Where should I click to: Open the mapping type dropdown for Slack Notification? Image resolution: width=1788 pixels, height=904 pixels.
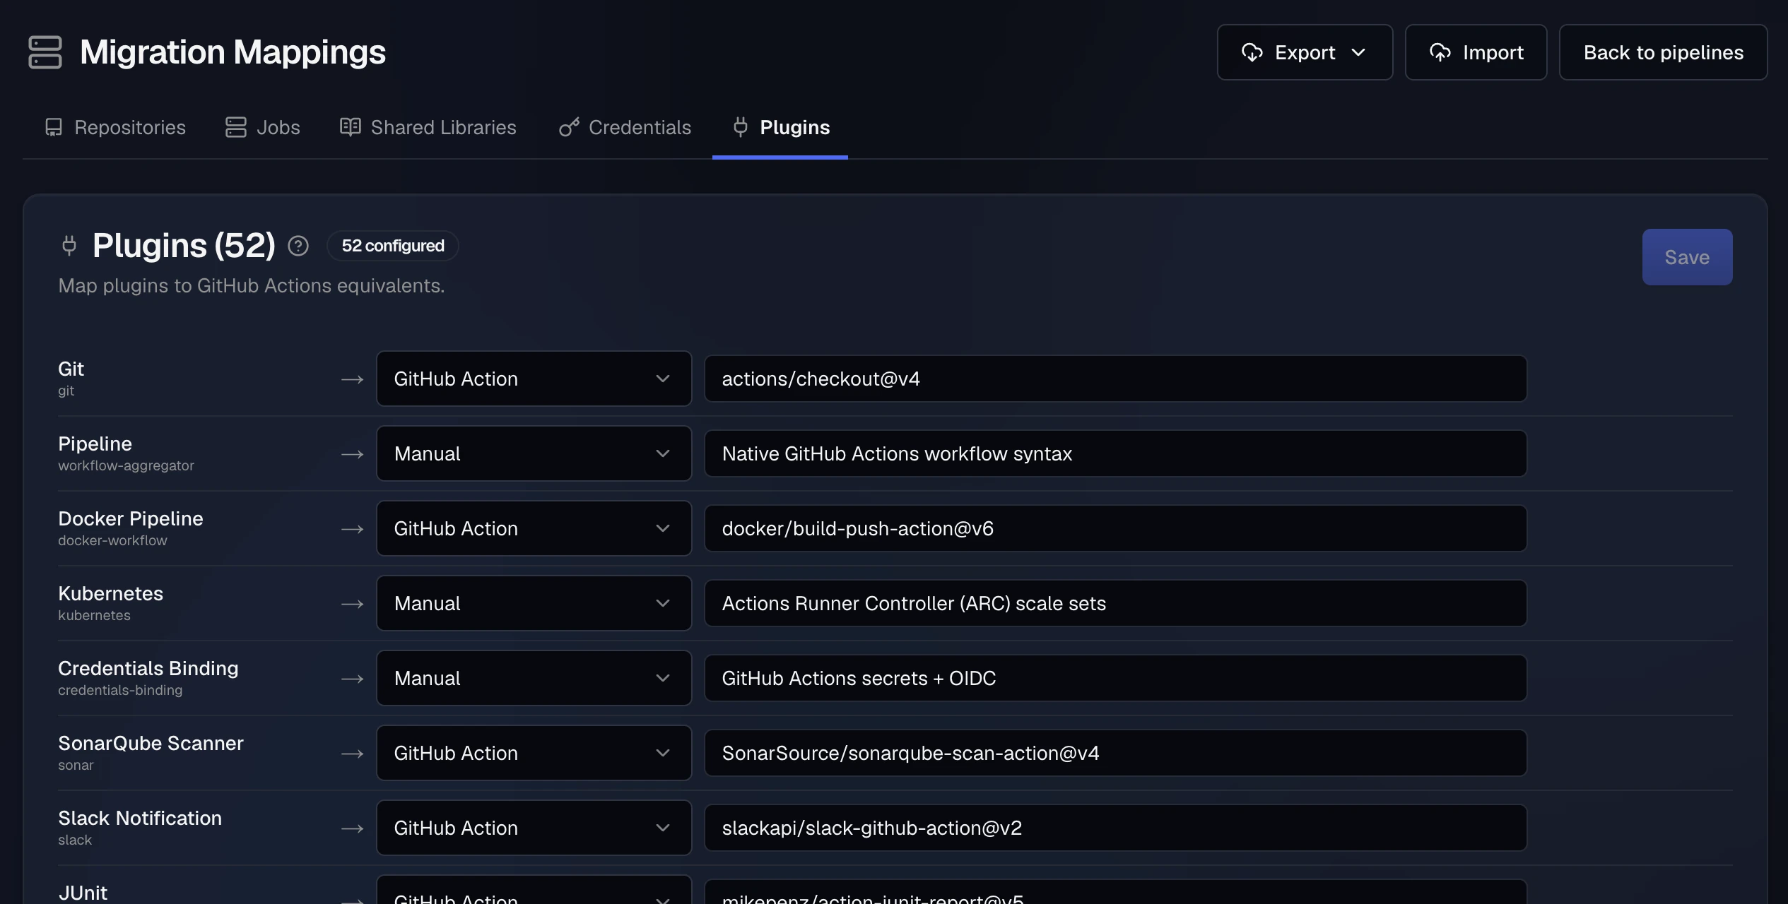pyautogui.click(x=534, y=828)
